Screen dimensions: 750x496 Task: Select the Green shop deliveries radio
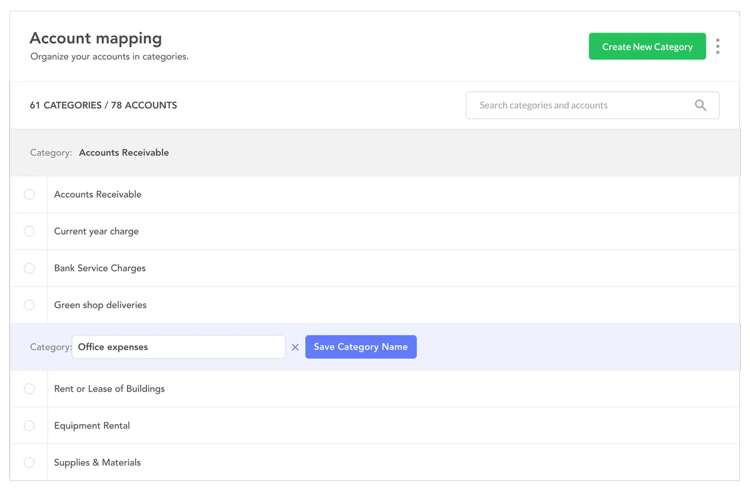click(x=29, y=305)
